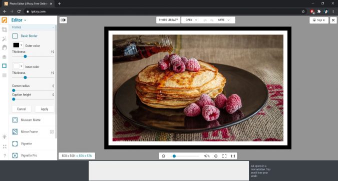Zoom in with the plus icon
Image resolution: width=338 pixels, height=181 pixels.
click(x=216, y=156)
